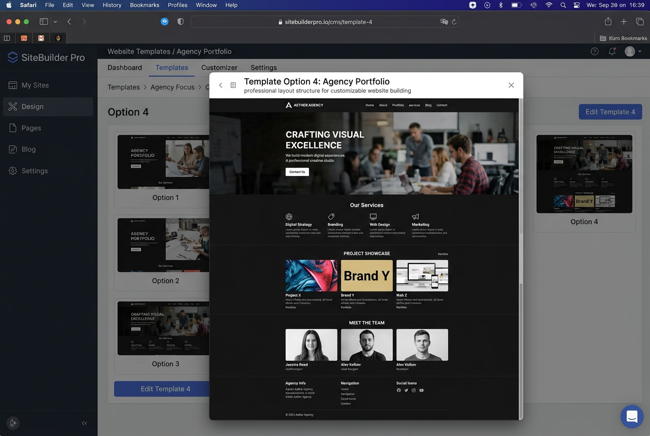Click the modal's document list icon

[233, 85]
